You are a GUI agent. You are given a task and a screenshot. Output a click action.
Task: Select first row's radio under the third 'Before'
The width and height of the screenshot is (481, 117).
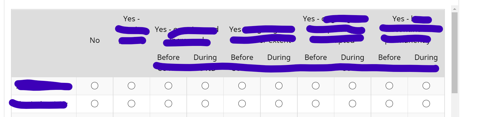pos(316,86)
